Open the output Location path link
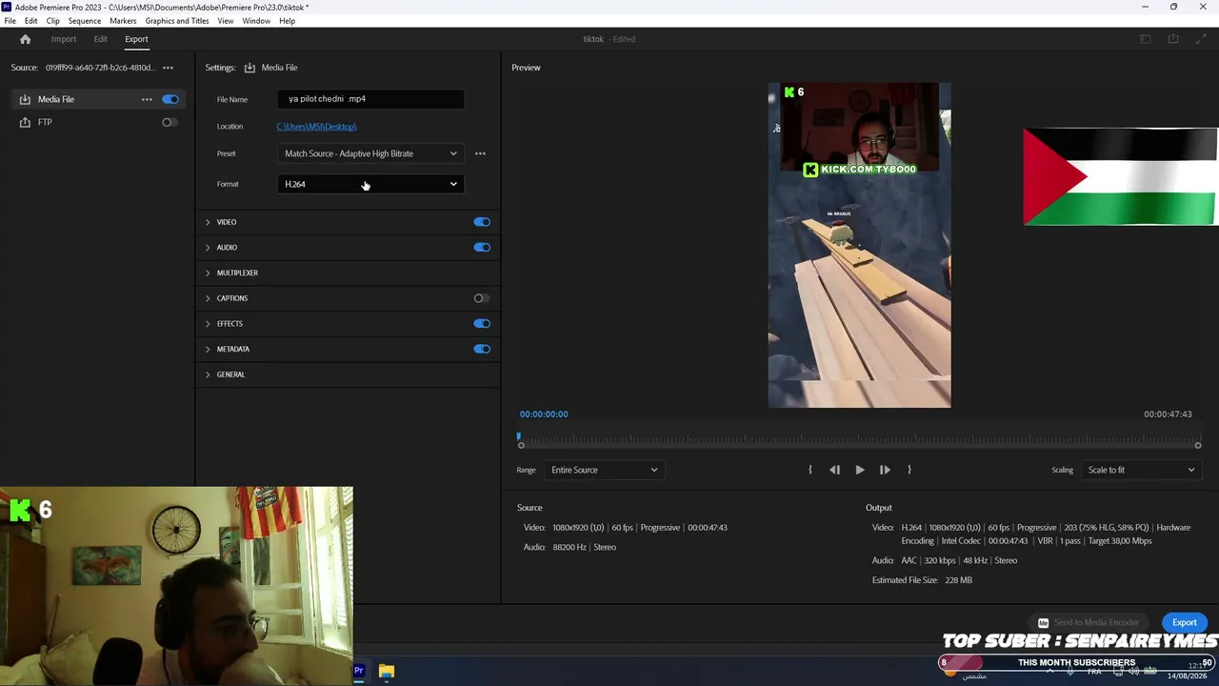The height and width of the screenshot is (686, 1219). [x=316, y=127]
